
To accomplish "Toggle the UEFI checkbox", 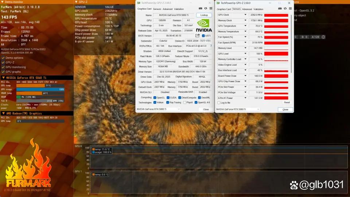I will coord(203,36).
